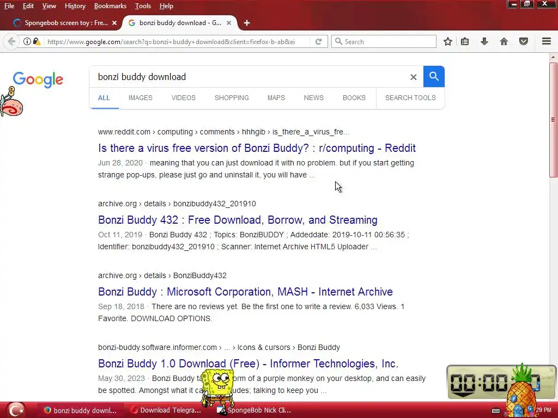Click the on-screen keyboard tray icon
This screenshot has height=418, width=558.
496,410
